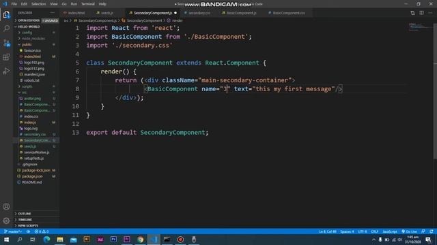This screenshot has height=245, width=437.
Task: Click Synchronize Changes icon in status bar
Action: click(x=29, y=231)
